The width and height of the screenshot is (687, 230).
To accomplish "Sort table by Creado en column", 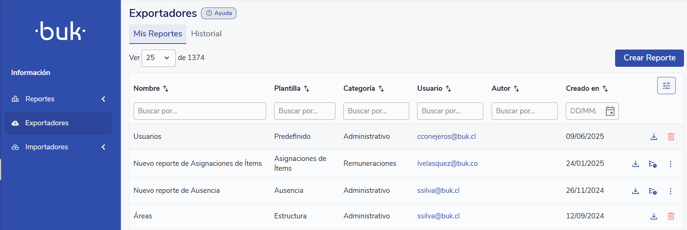I will 605,89.
